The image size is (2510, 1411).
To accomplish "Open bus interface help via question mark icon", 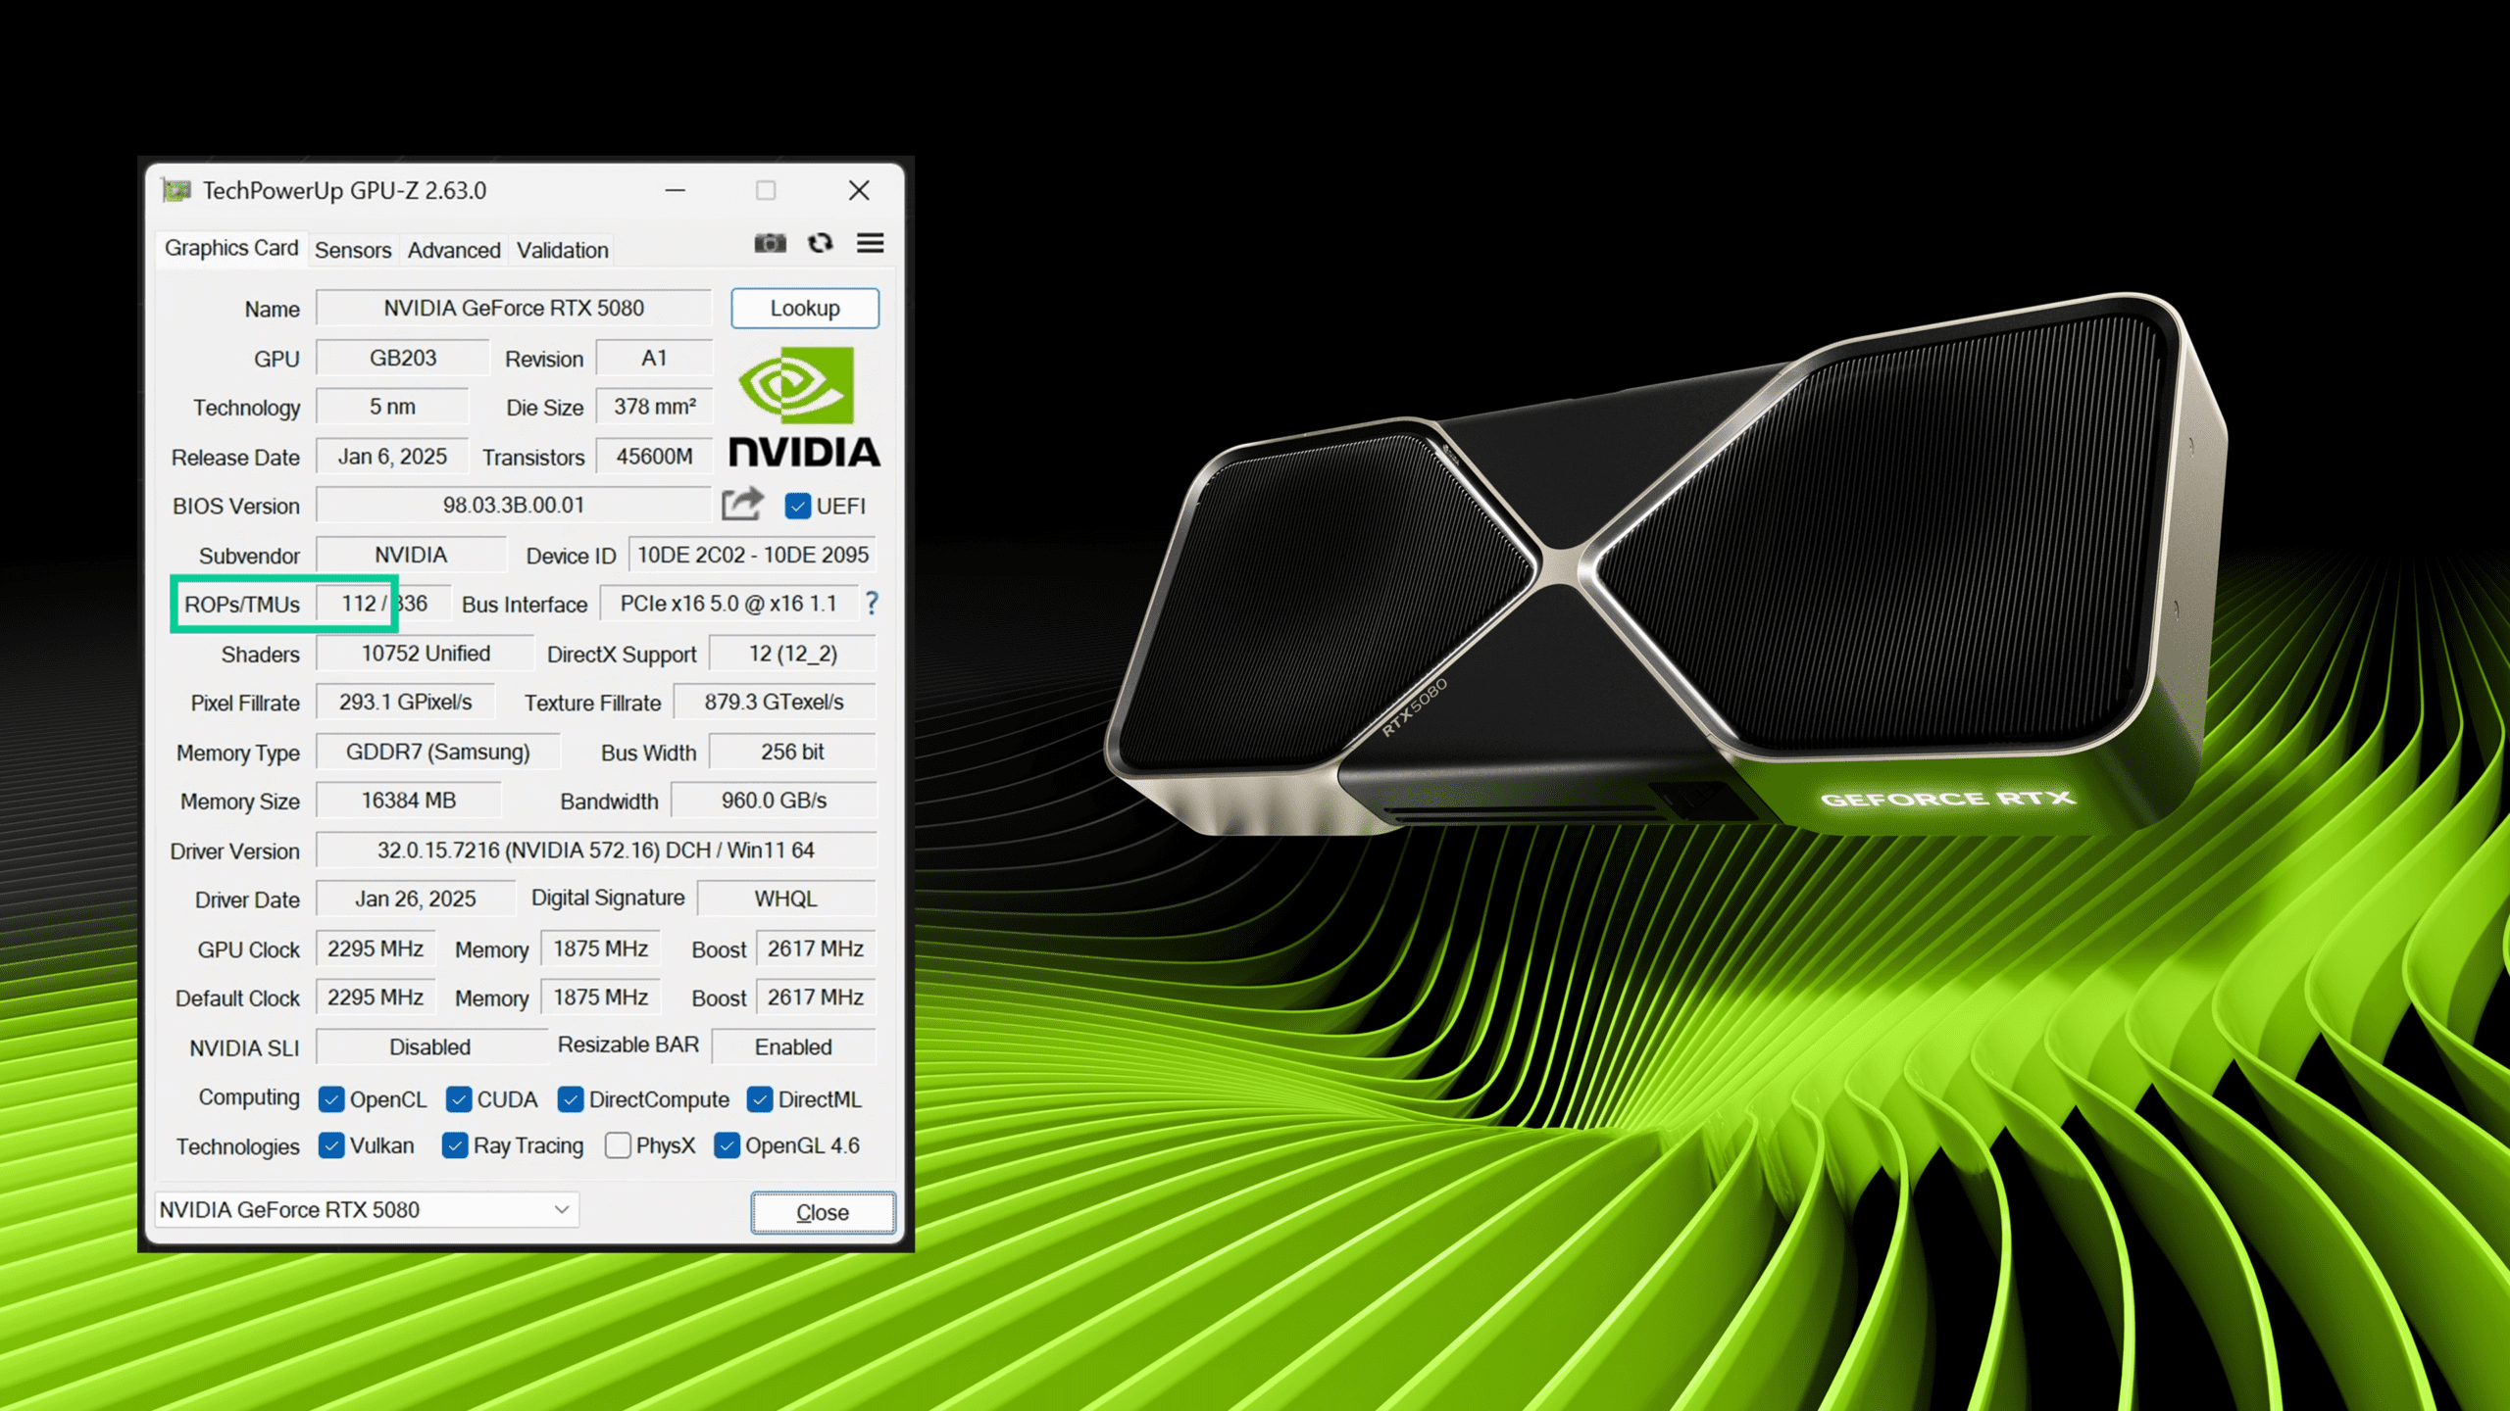I will pyautogui.click(x=873, y=604).
